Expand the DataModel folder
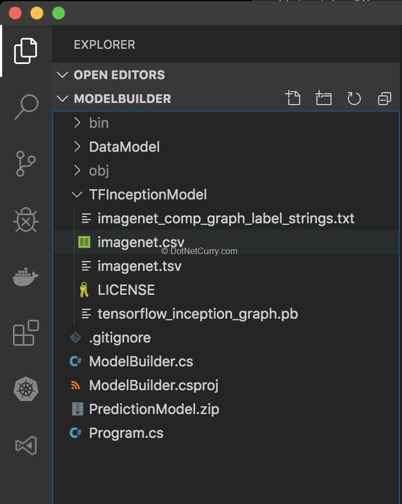Screen dimensions: 402x504 point(124,147)
